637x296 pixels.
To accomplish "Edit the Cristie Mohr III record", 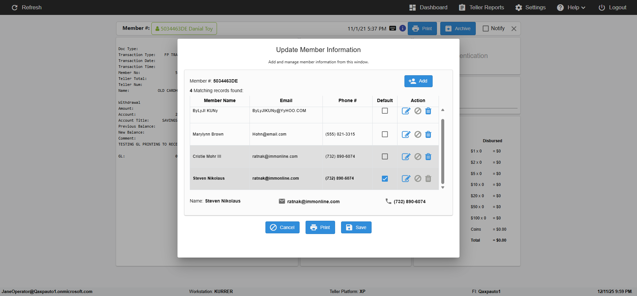I will 406,156.
